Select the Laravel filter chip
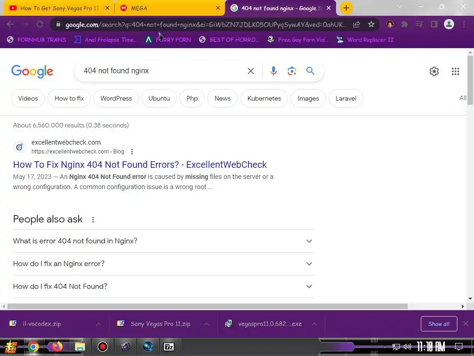 coord(346,98)
